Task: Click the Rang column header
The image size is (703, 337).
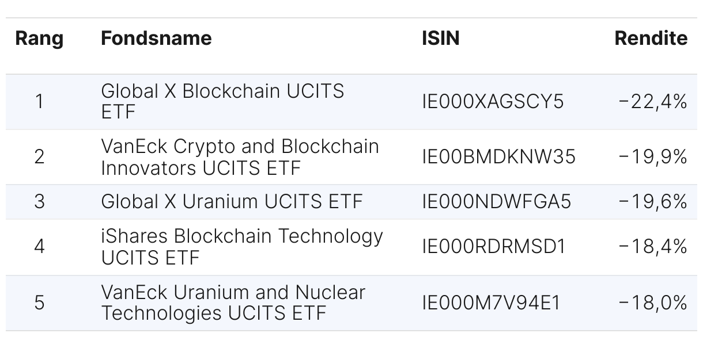Action: point(39,39)
